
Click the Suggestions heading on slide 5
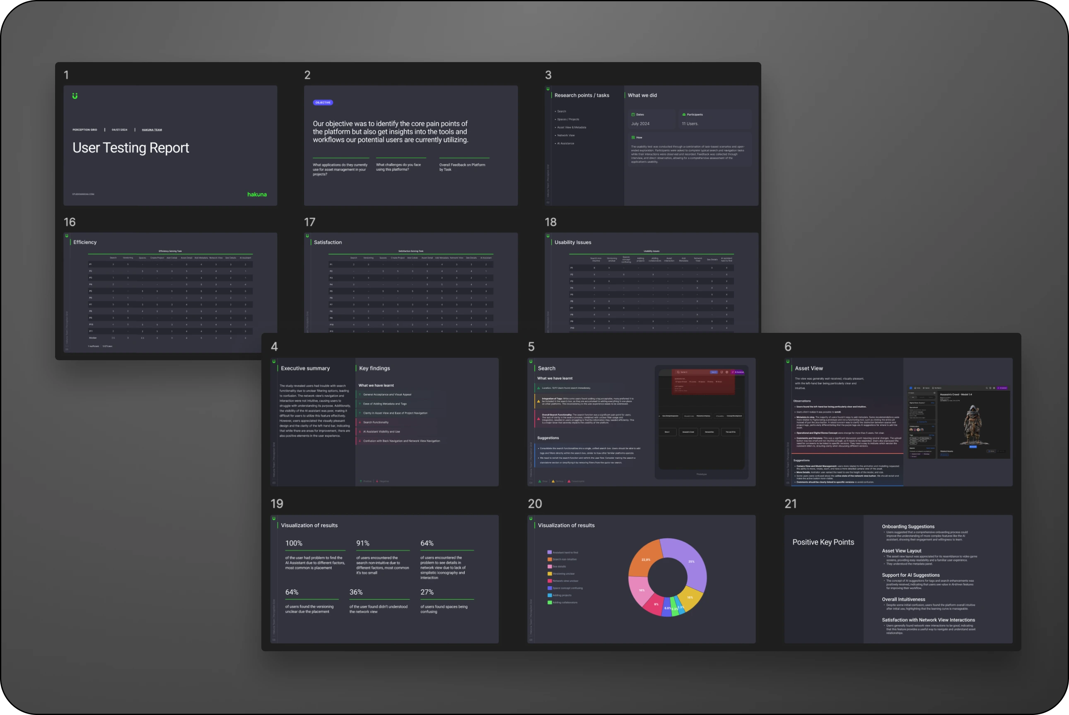tap(548, 438)
